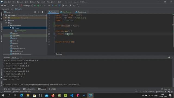Select App.css in project tree
174x98 pixels.
point(15,33)
